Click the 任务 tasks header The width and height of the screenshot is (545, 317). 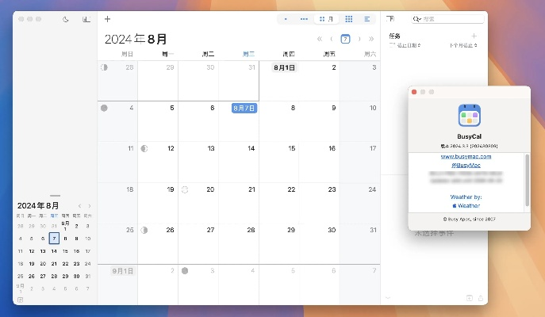(394, 36)
